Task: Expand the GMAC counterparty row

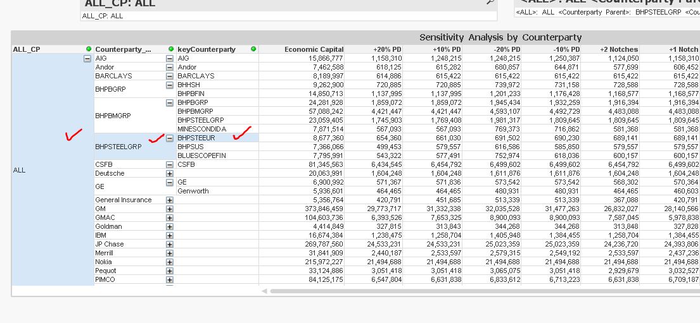Action: [170, 218]
